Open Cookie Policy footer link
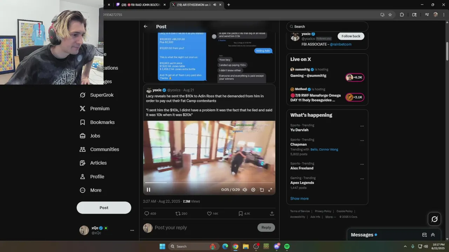The height and width of the screenshot is (252, 449). tap(344, 211)
